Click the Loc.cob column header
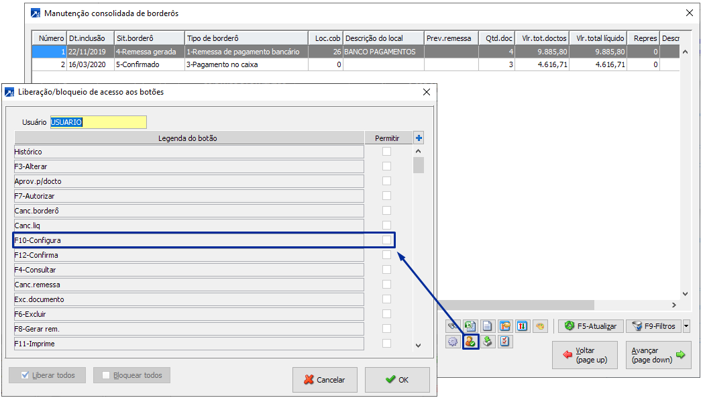The image size is (703, 398). (x=325, y=38)
